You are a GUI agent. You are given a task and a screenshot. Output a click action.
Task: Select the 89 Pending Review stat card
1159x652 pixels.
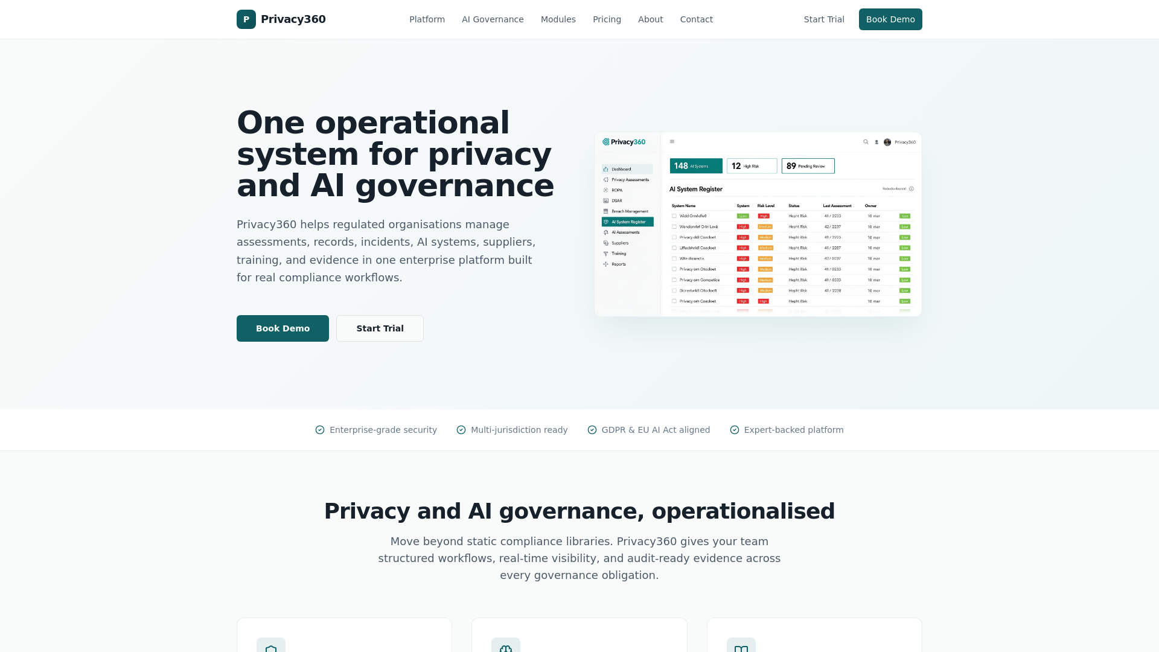808,166
